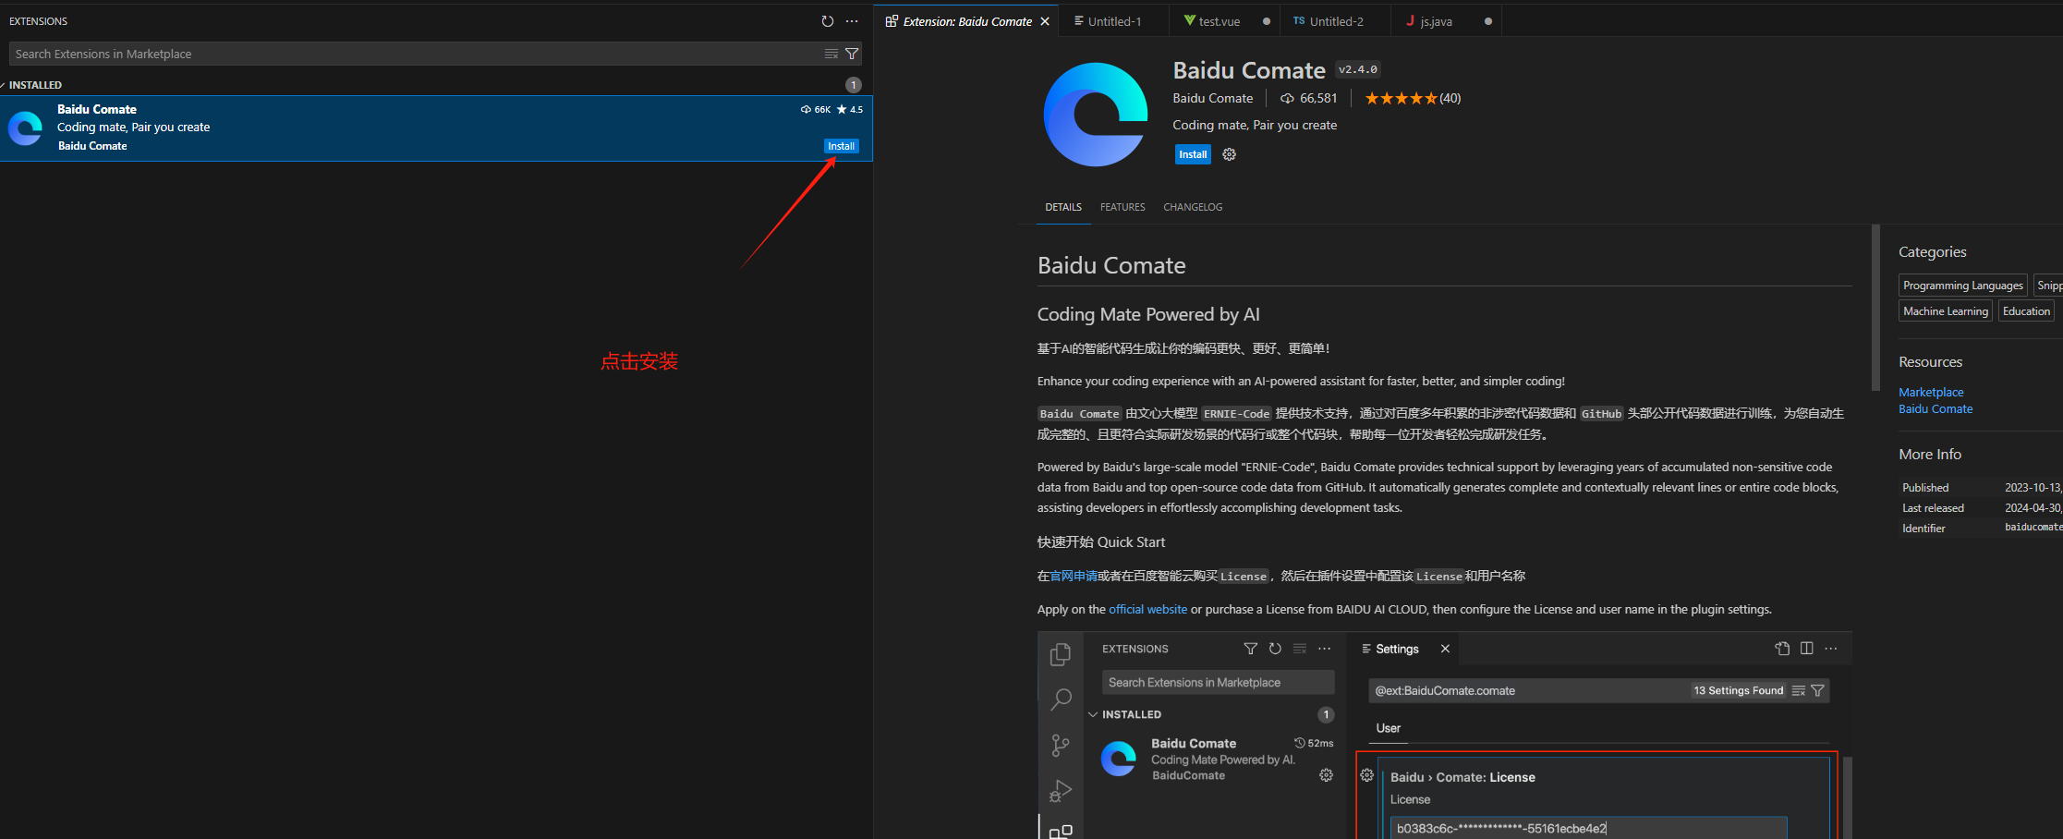Viewport: 2063px width, 839px height.
Task: Click Install button on extension detail page
Action: pyautogui.click(x=1193, y=154)
